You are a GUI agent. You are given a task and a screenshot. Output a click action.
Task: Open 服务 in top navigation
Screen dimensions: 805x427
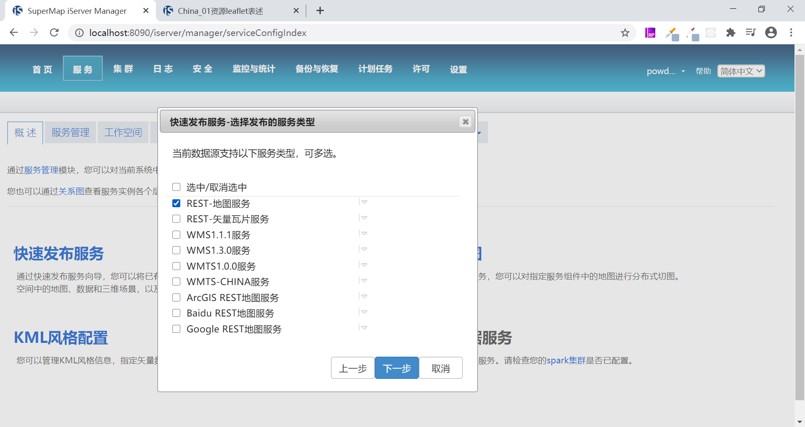[x=83, y=69]
